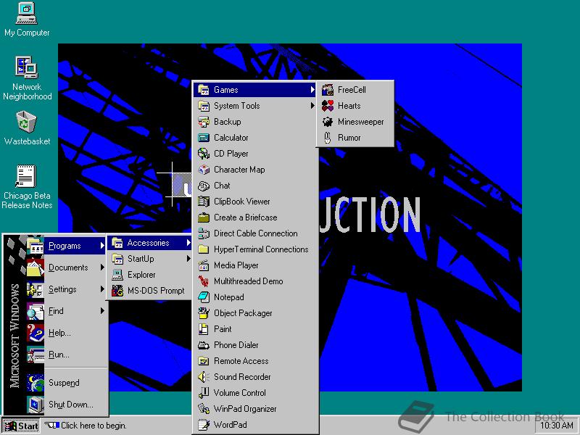Launch WordPad from the Accessories menu
This screenshot has width=580, height=435.
pyautogui.click(x=256, y=425)
